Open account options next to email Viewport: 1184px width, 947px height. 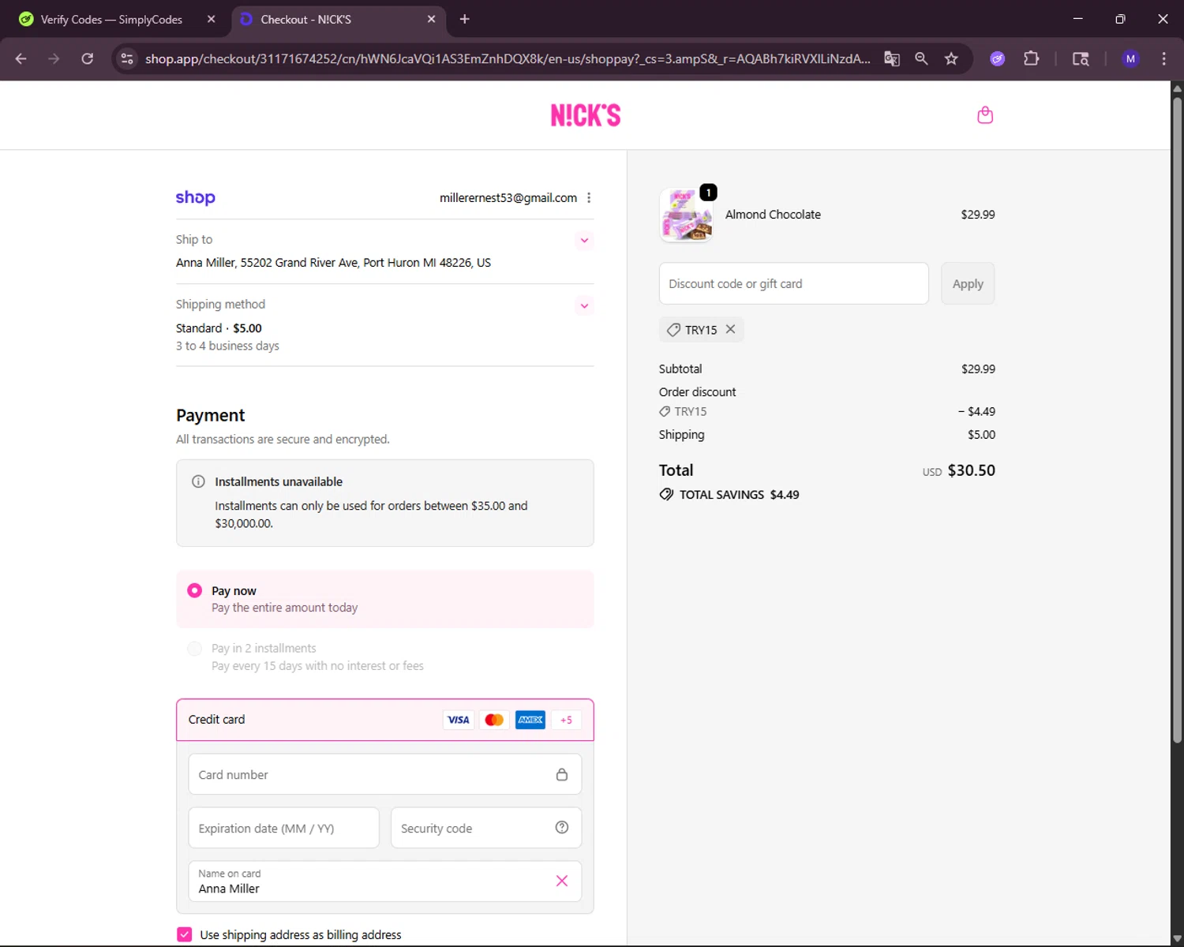point(589,198)
